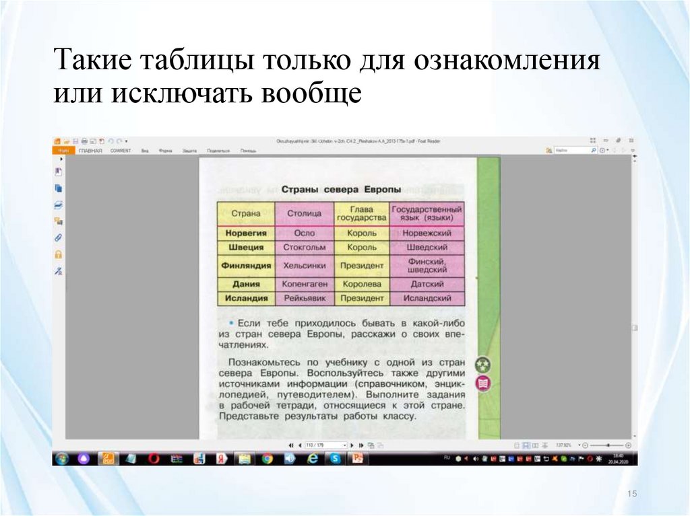Open Google Chrome from the taskbar
Image resolution: width=690 pixels, height=516 pixels.
(267, 459)
